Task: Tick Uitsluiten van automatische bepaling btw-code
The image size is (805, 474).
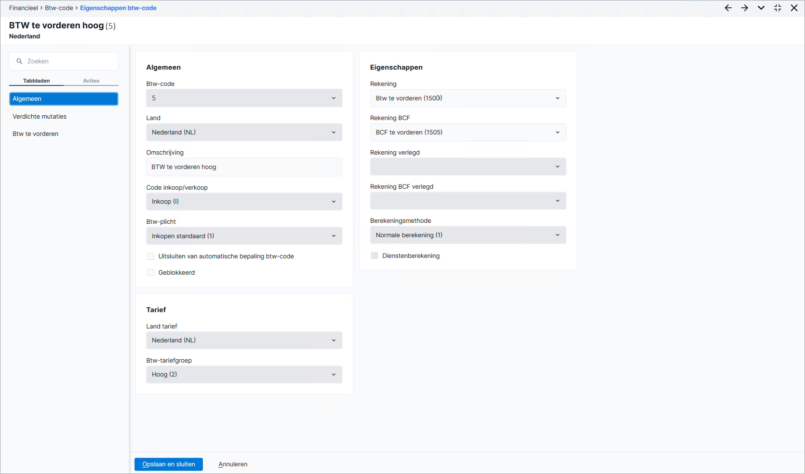Action: (x=151, y=256)
